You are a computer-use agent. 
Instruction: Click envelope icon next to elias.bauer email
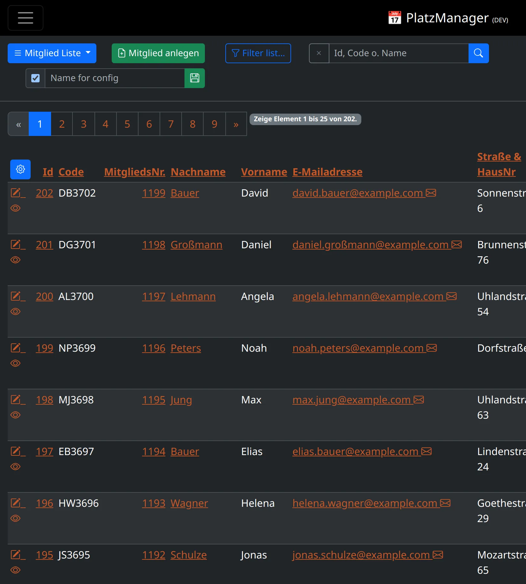426,451
